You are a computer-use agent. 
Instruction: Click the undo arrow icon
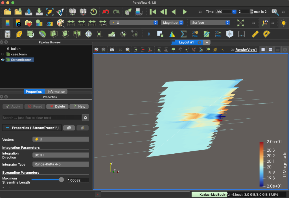pos(106,12)
